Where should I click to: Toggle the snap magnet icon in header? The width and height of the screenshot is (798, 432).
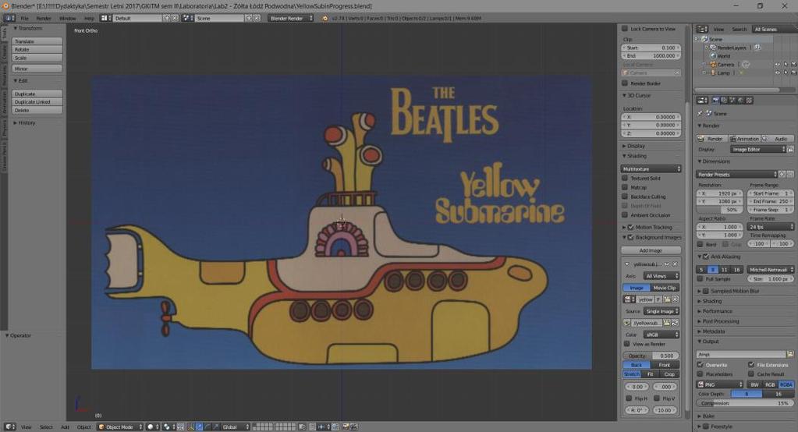(313, 427)
